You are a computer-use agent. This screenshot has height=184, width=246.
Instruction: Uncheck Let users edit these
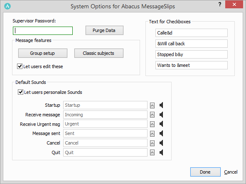tap(20, 66)
